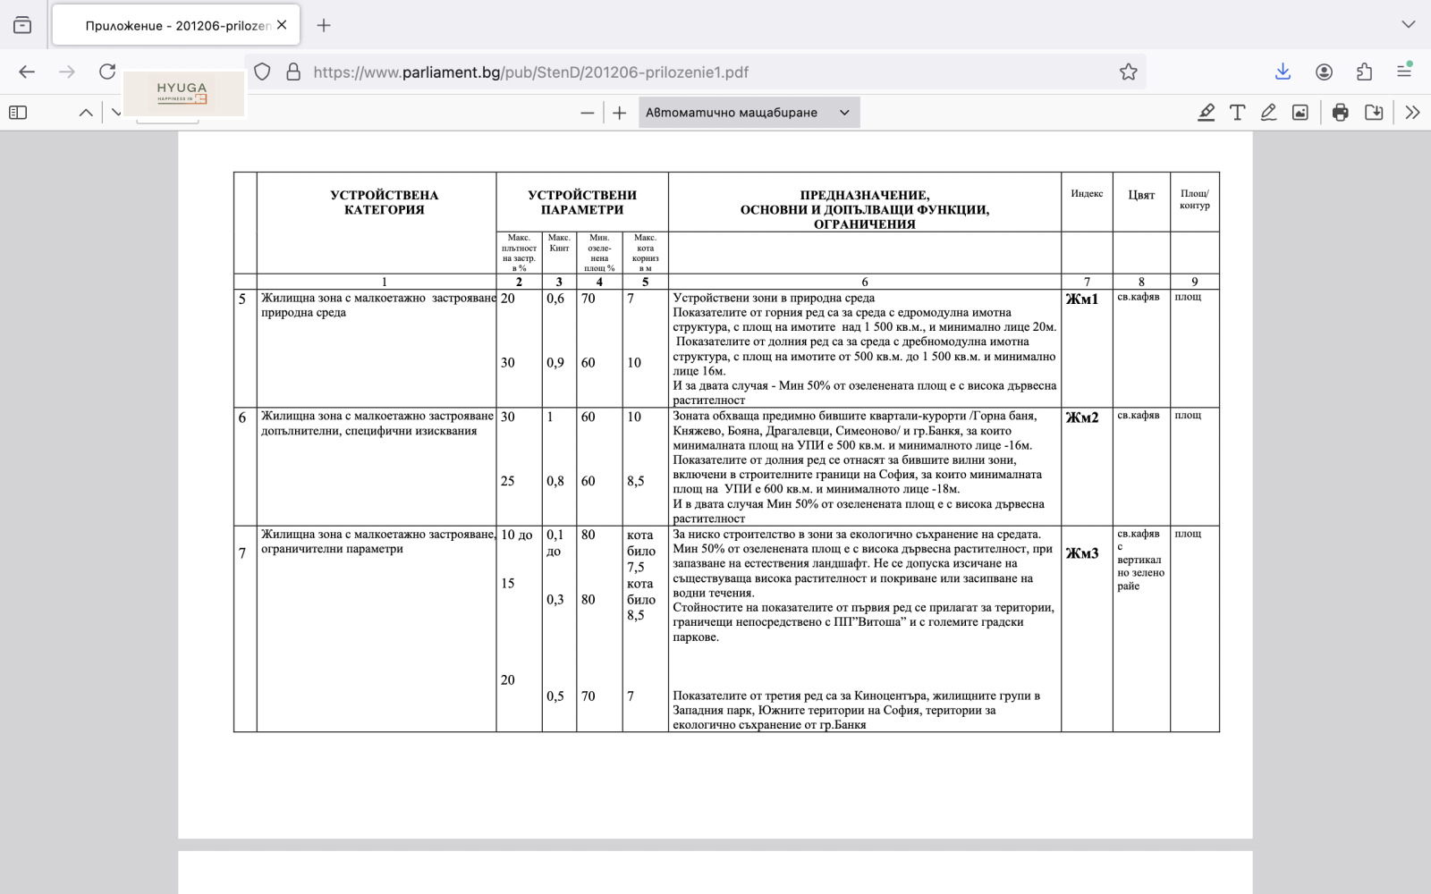1431x894 pixels.
Task: Select the add image tool
Action: 1300,113
